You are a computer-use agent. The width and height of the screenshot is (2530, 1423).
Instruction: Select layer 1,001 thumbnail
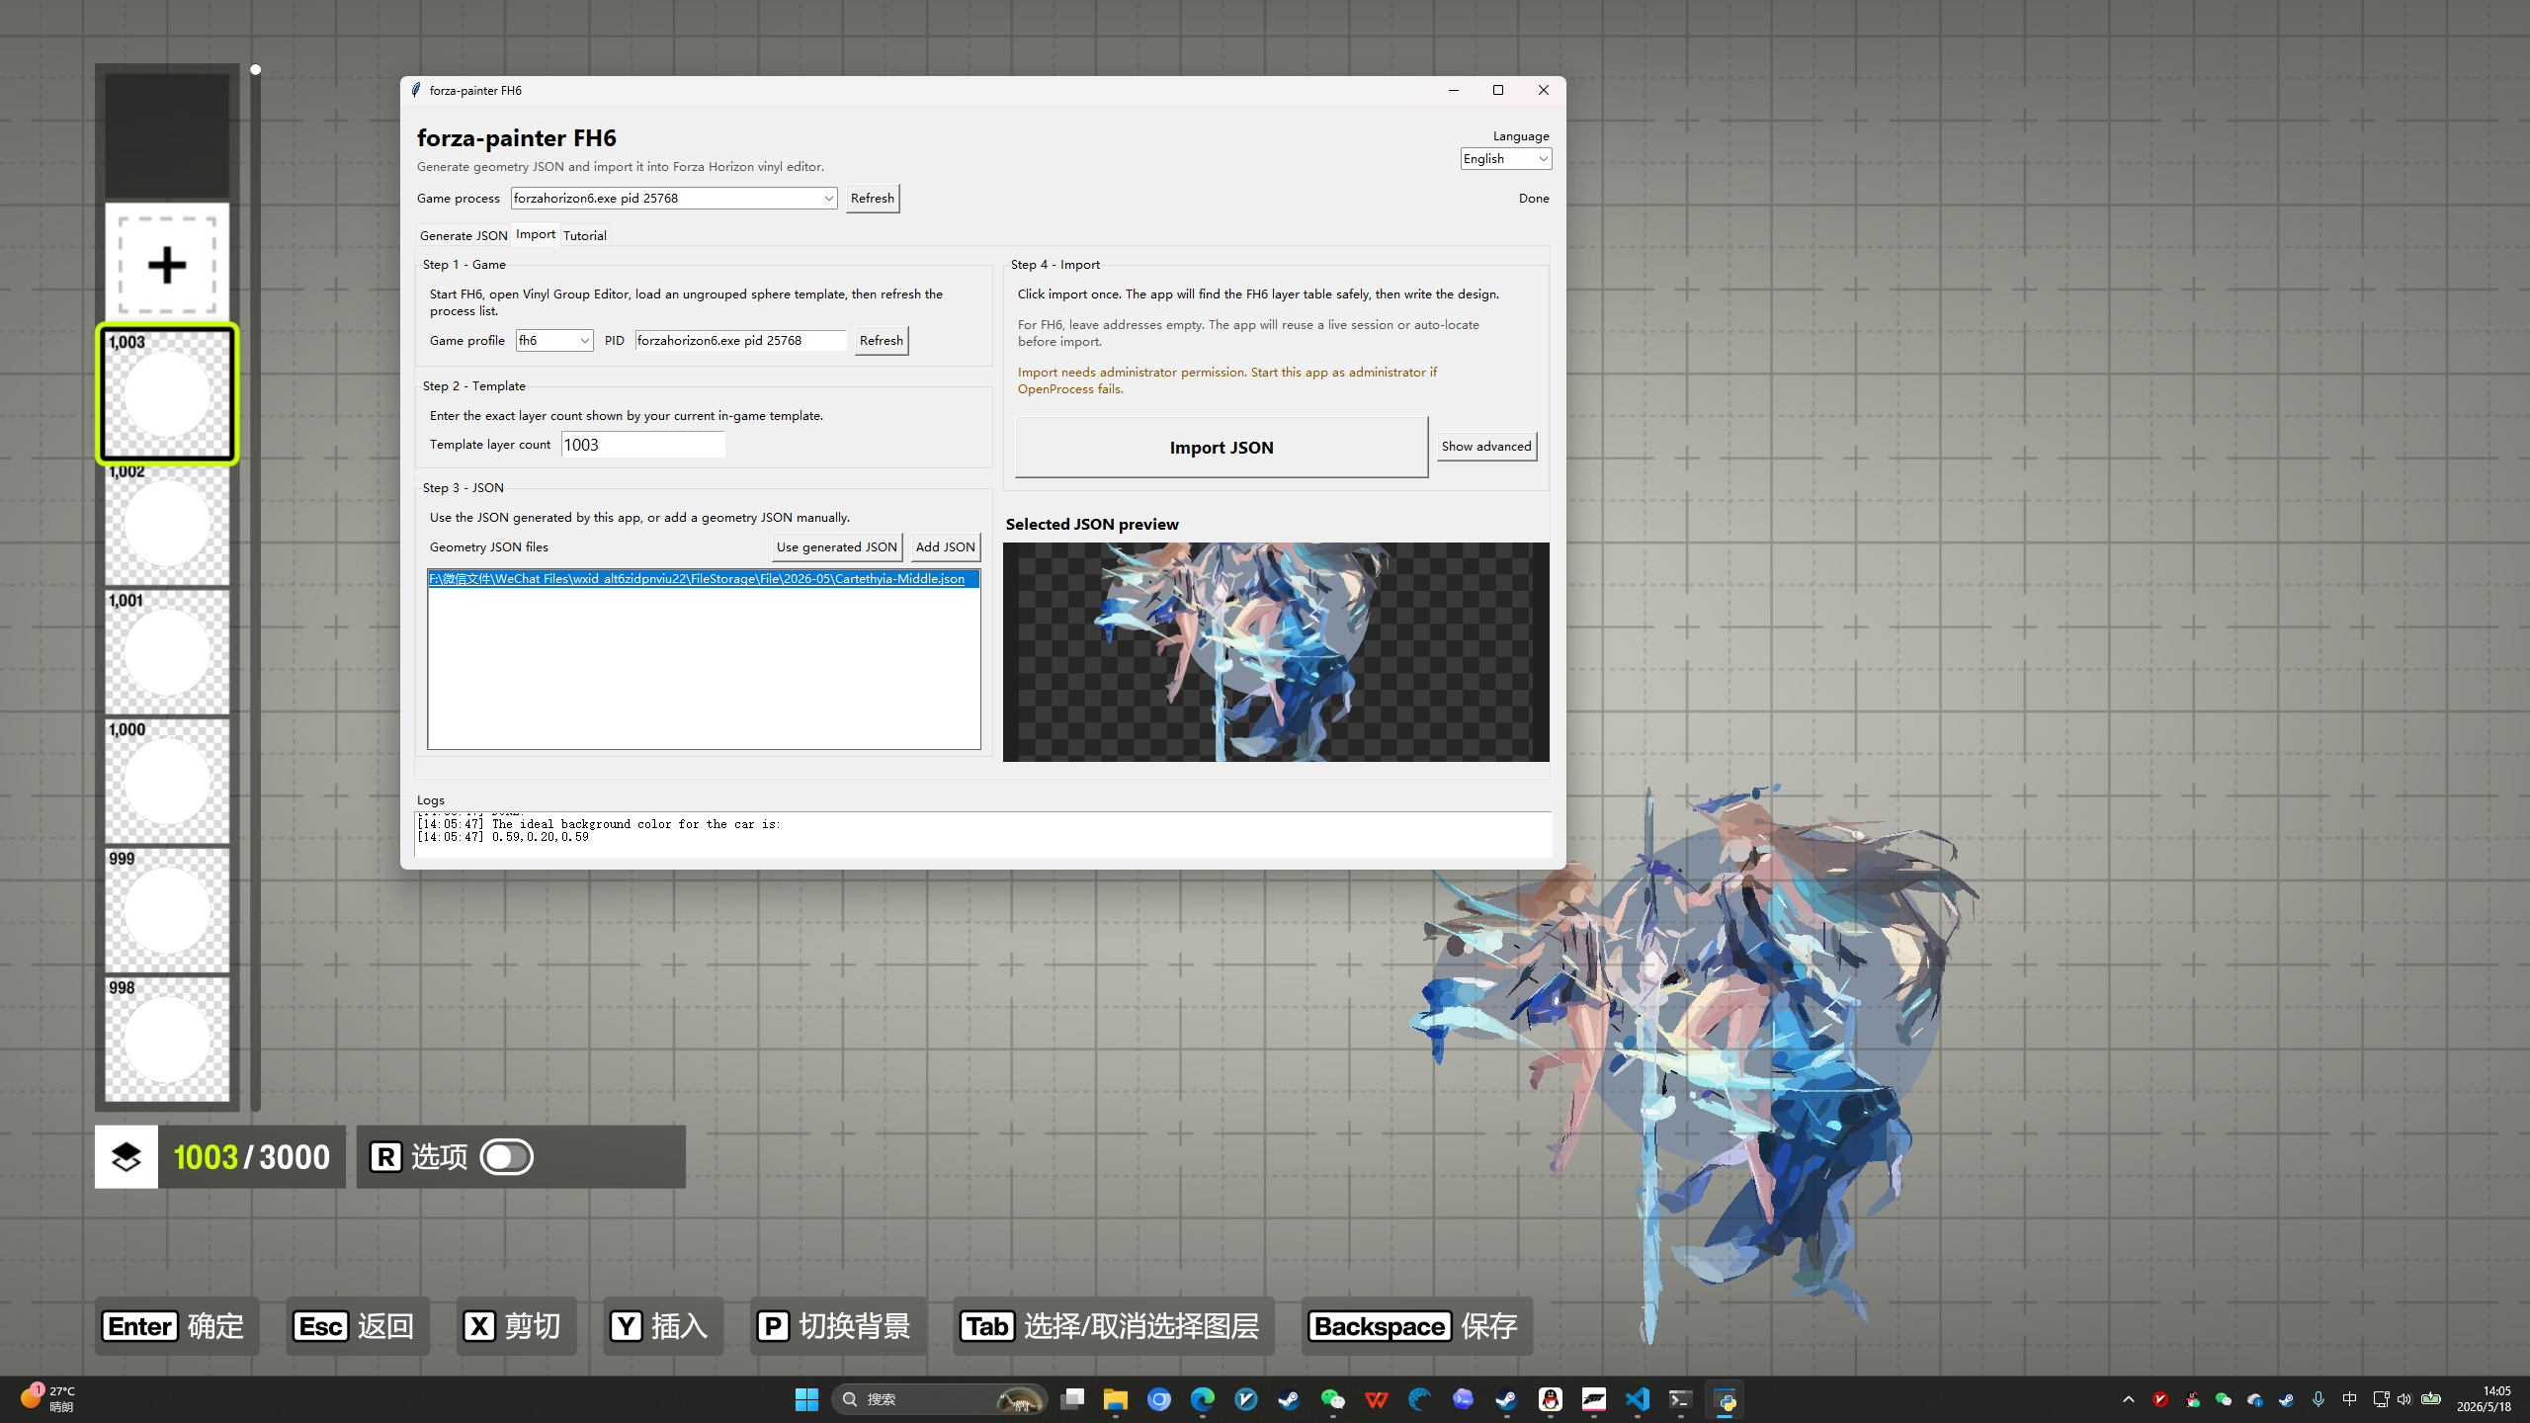pos(167,652)
